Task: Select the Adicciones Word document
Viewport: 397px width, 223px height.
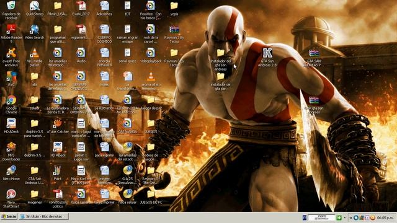Action: pyautogui.click(x=104, y=9)
